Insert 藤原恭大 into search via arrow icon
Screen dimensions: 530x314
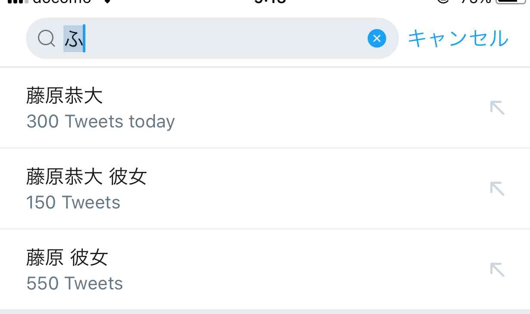tap(497, 108)
